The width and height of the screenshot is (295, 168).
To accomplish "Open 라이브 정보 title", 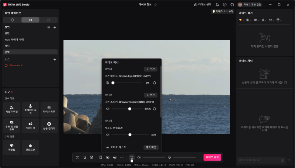I will tap(145, 4).
